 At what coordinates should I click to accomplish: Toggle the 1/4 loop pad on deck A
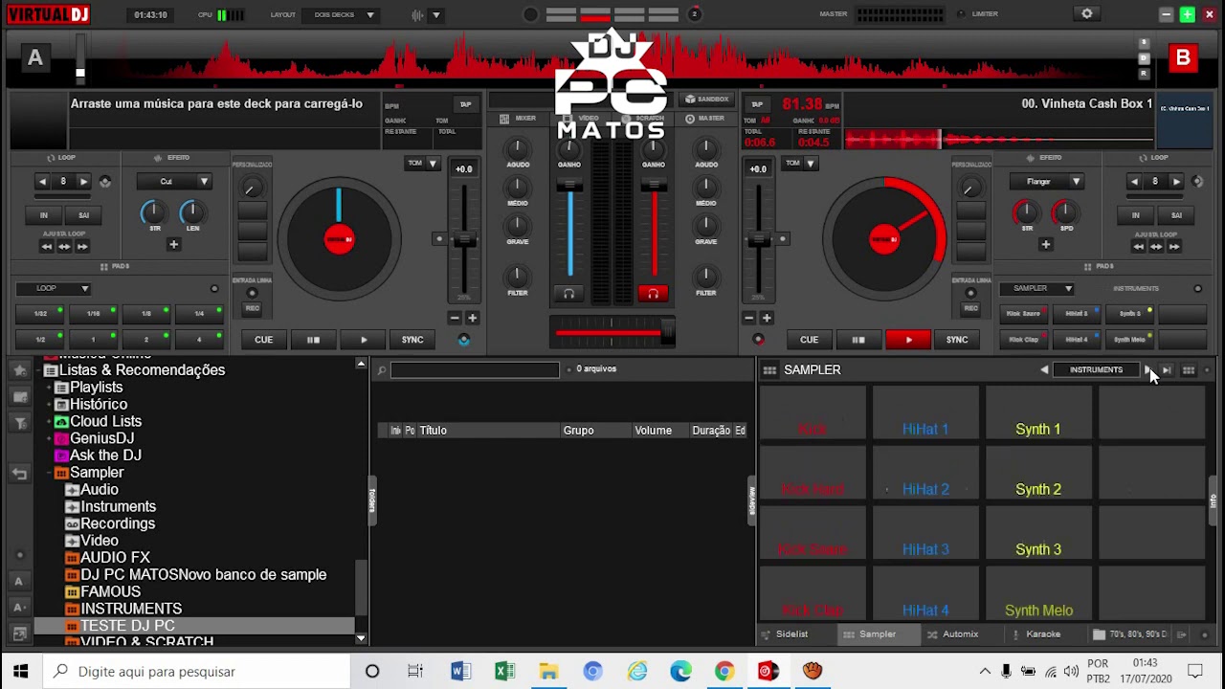[199, 314]
